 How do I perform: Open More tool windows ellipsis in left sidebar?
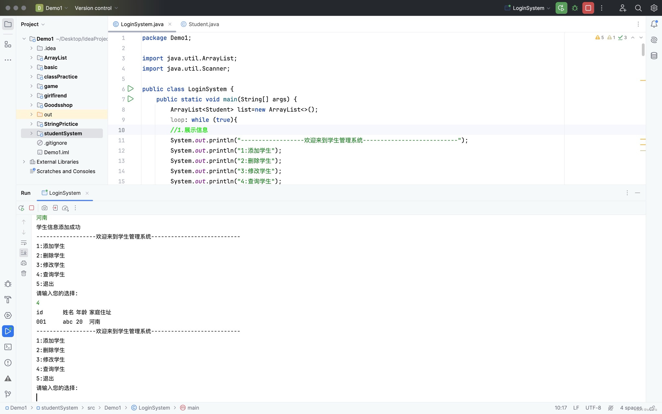[8, 60]
